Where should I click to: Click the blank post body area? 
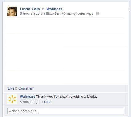coord(65,51)
